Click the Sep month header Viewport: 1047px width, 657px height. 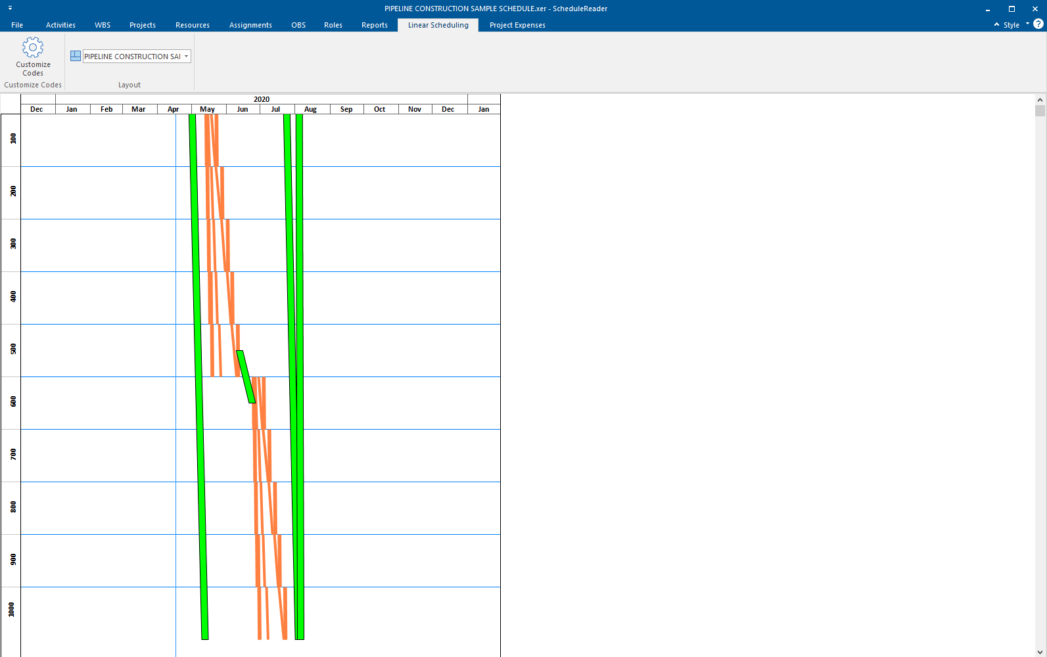tap(346, 109)
